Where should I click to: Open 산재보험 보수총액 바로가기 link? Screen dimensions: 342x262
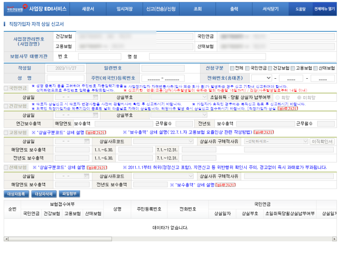225,185
